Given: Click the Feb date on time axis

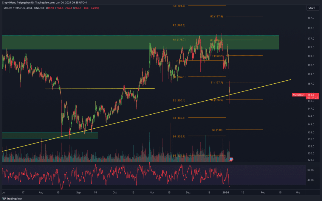Looking at the screenshot, I should [x=263, y=192].
